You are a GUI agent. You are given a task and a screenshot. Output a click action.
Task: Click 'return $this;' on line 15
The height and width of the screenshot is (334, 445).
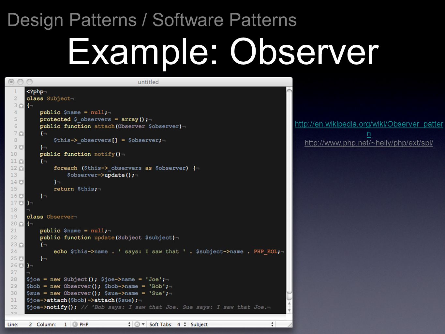[75, 189]
